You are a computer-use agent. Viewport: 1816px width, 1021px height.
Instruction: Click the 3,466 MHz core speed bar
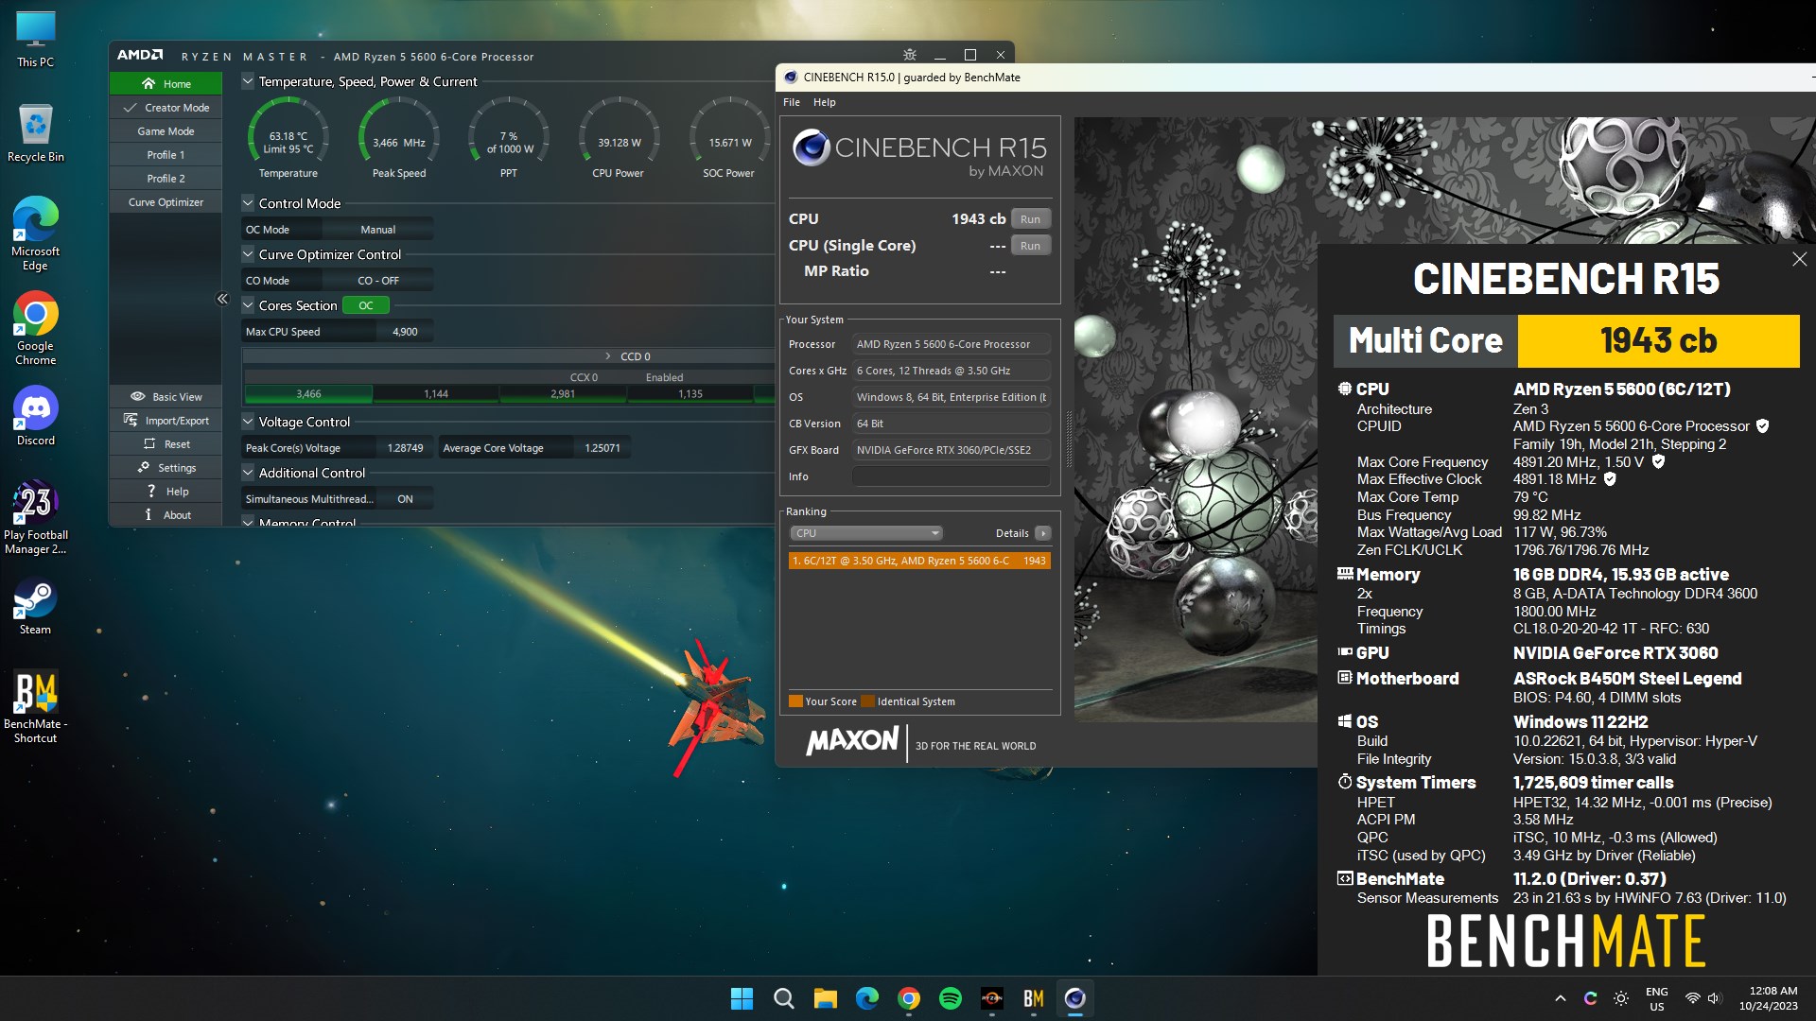click(308, 394)
